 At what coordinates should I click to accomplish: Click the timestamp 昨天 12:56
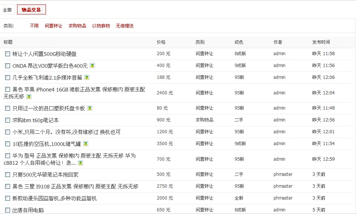(x=324, y=120)
